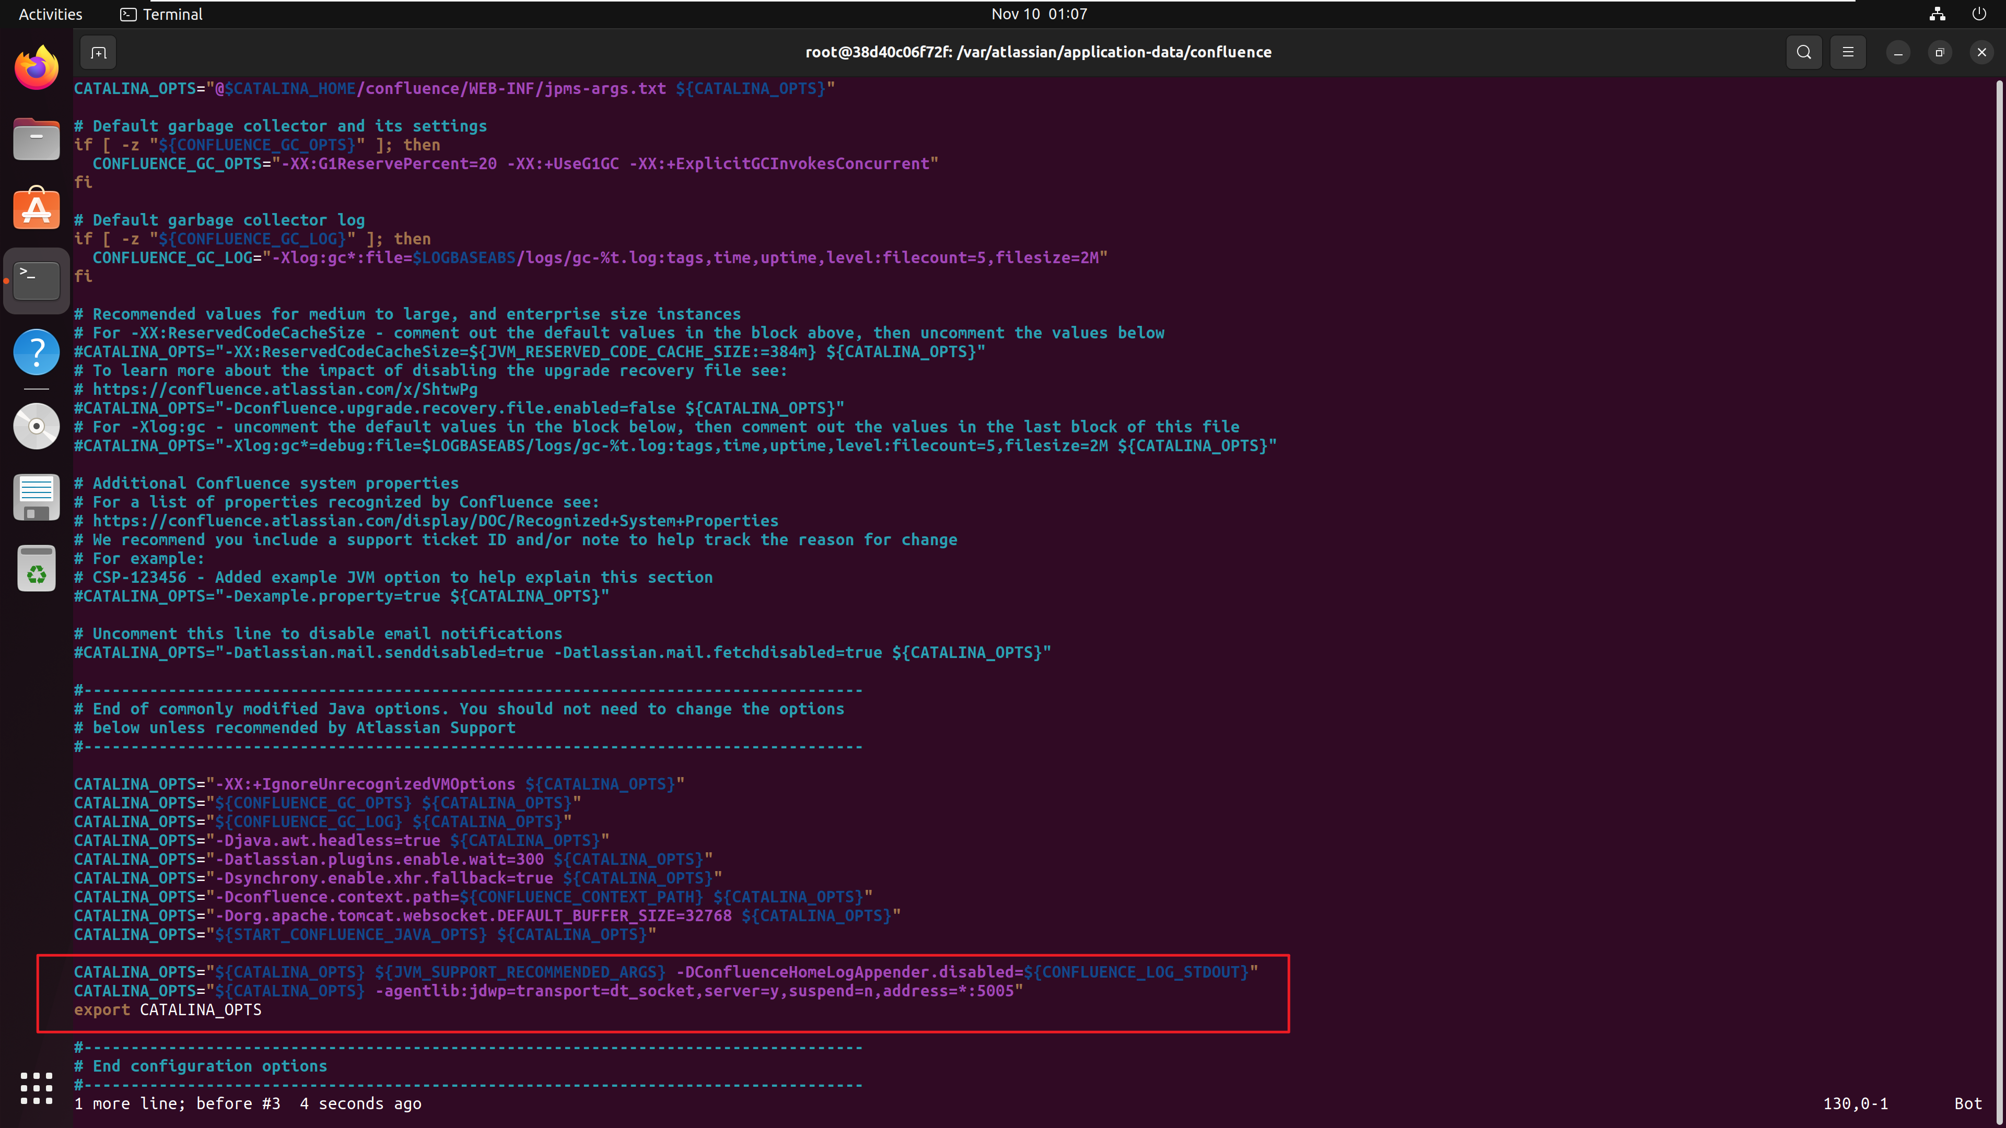Click the jdwp agentlib address=*:5005 line
Image resolution: width=2006 pixels, height=1128 pixels.
click(548, 991)
